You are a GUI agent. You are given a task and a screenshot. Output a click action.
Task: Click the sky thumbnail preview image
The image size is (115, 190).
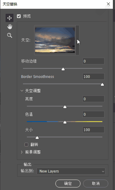[x=55, y=40]
